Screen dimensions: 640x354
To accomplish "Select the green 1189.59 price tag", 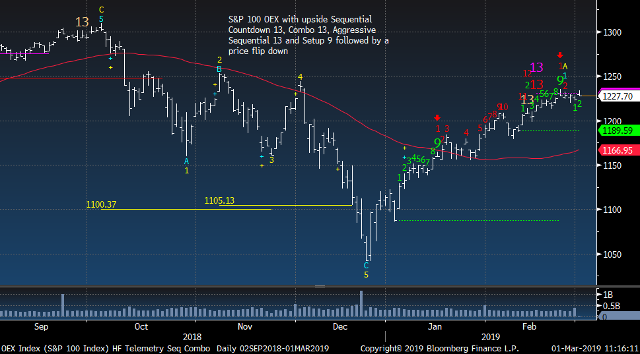I will (618, 131).
